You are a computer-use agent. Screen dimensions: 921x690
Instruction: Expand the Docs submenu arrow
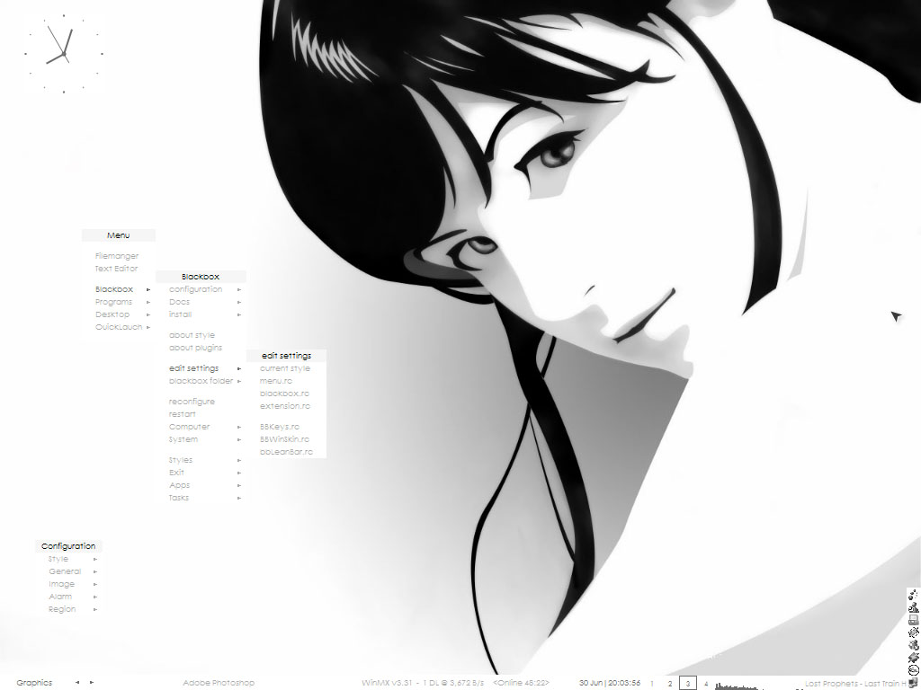tap(239, 302)
